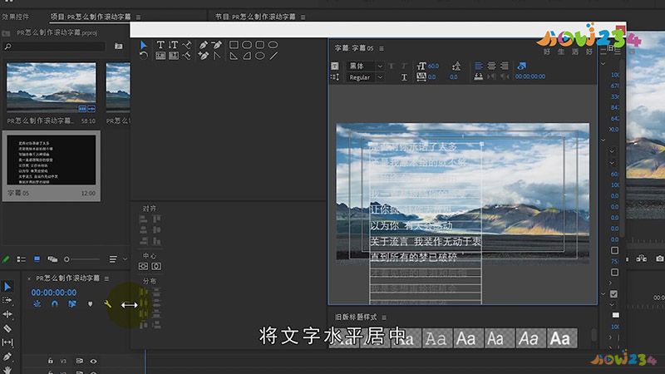The width and height of the screenshot is (665, 374).
Task: Toggle insert as nests button
Action: [37, 304]
